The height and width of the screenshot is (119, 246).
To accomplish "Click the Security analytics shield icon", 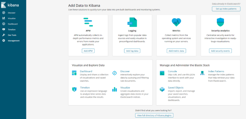I will (x=221, y=22).
